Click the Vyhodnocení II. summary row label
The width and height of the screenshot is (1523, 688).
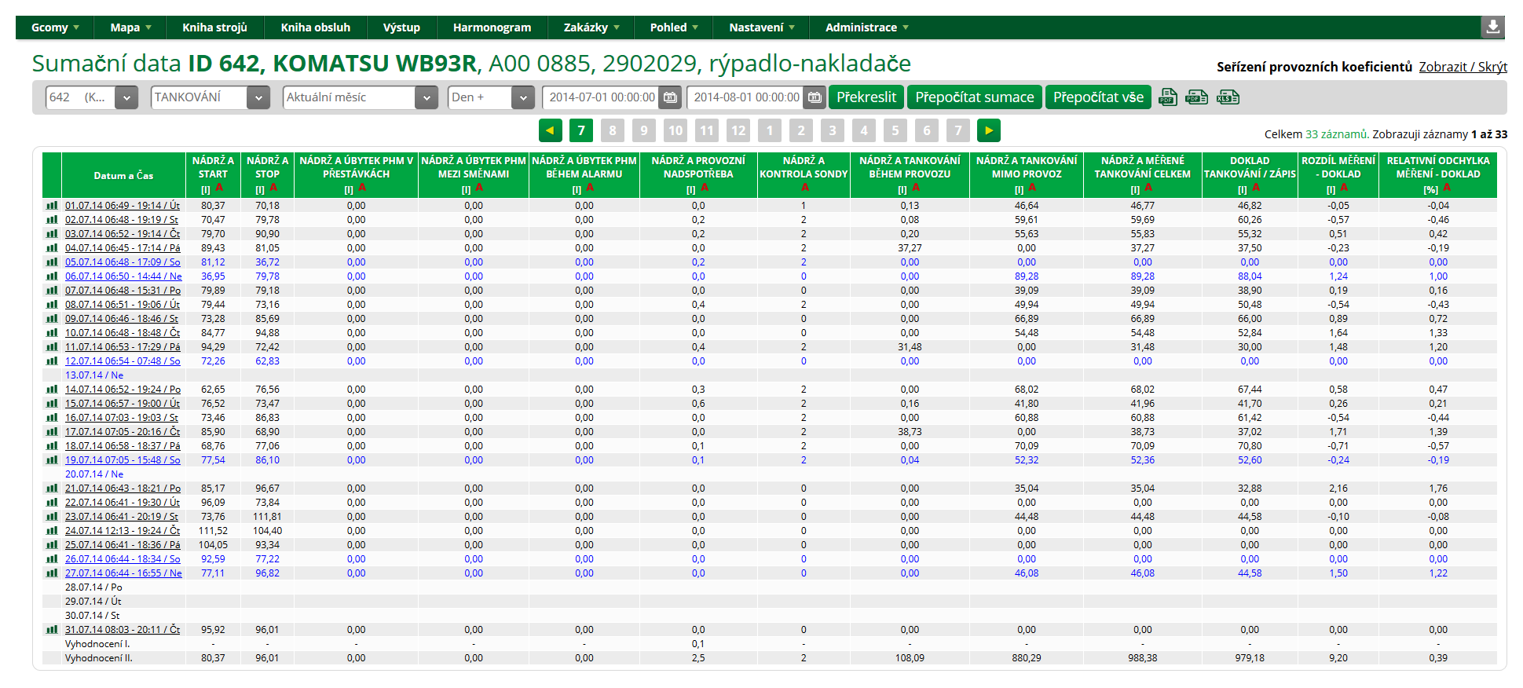pyautogui.click(x=99, y=658)
